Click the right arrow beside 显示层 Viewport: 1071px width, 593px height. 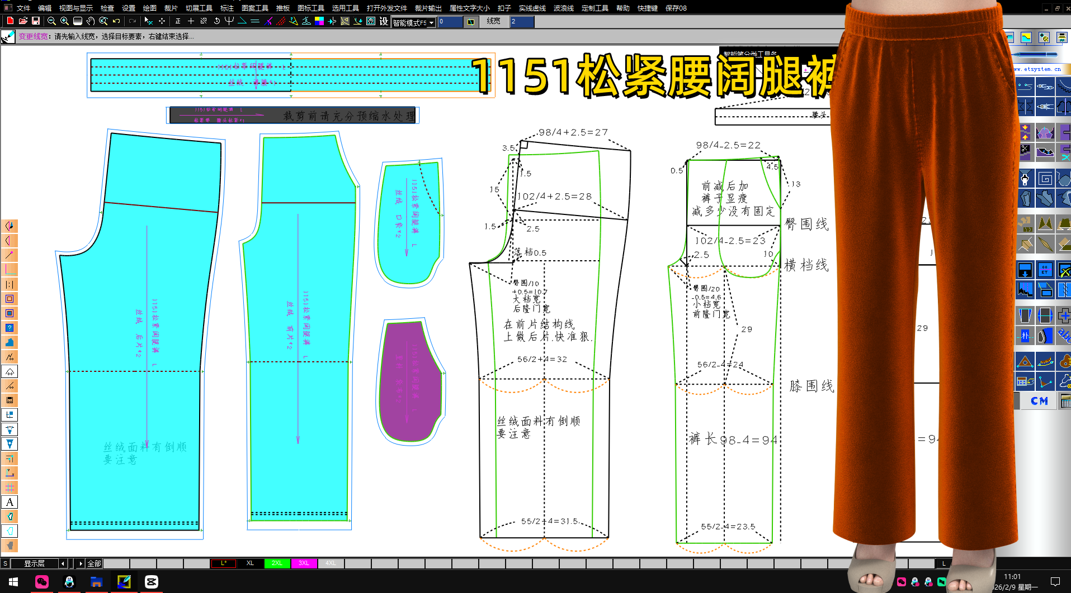[x=81, y=563]
